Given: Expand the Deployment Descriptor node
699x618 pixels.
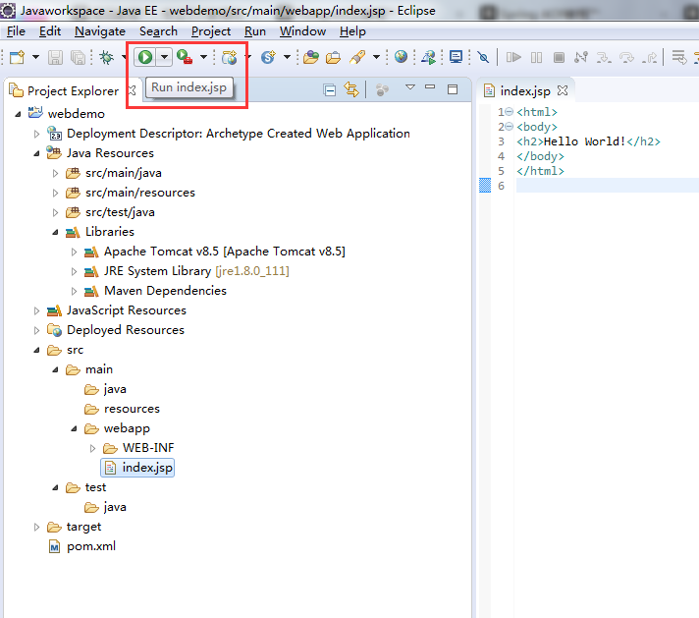Looking at the screenshot, I should click(36, 134).
